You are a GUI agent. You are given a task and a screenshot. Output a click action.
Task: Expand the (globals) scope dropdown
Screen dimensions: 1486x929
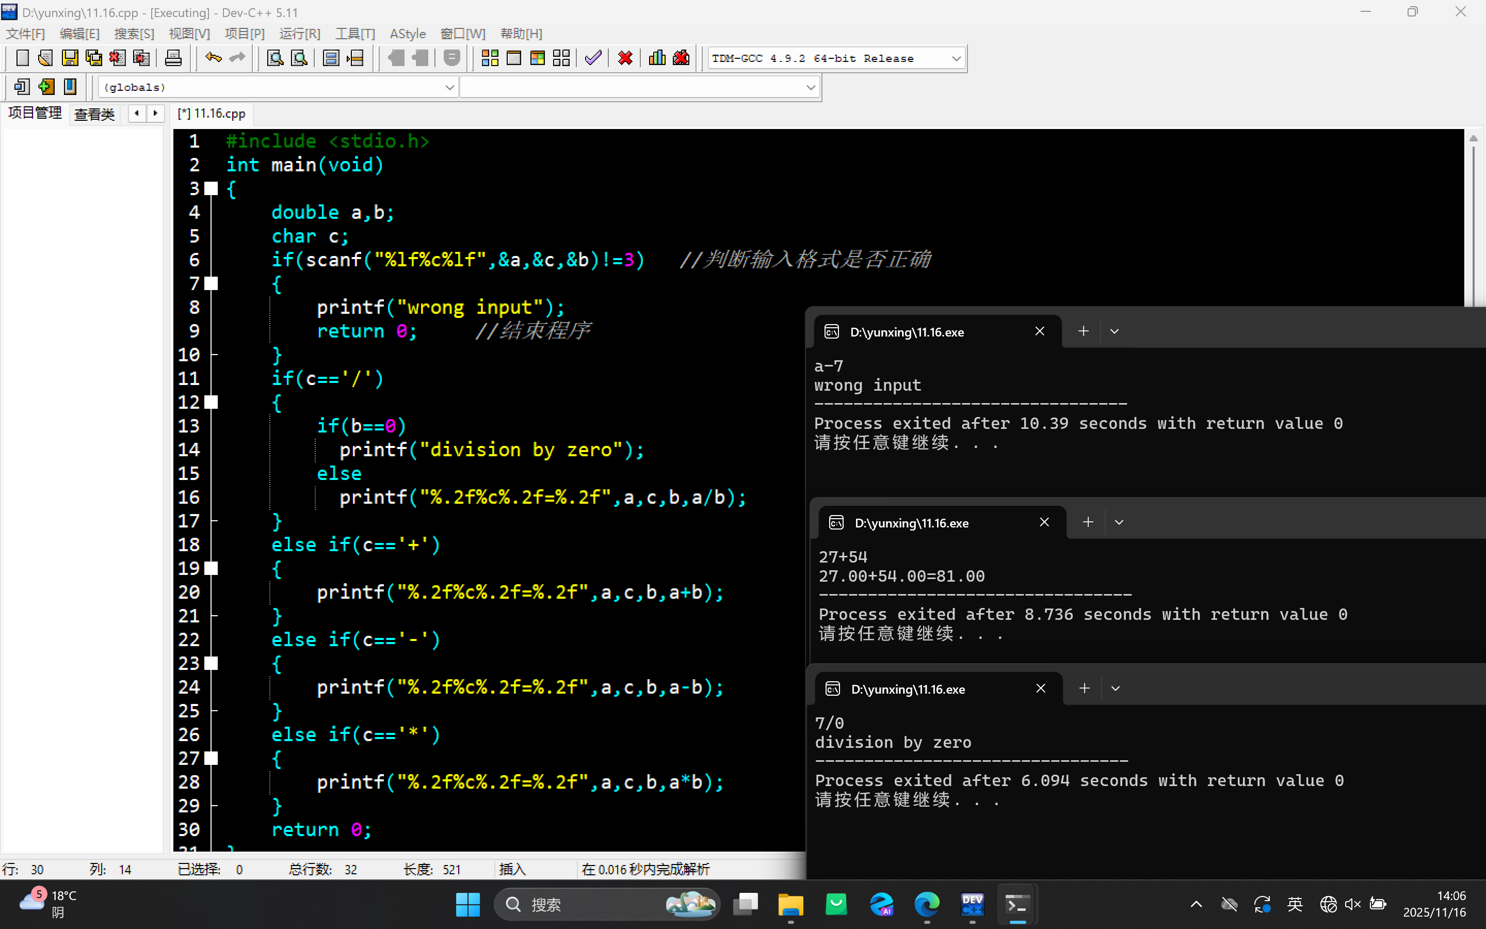[x=449, y=87]
